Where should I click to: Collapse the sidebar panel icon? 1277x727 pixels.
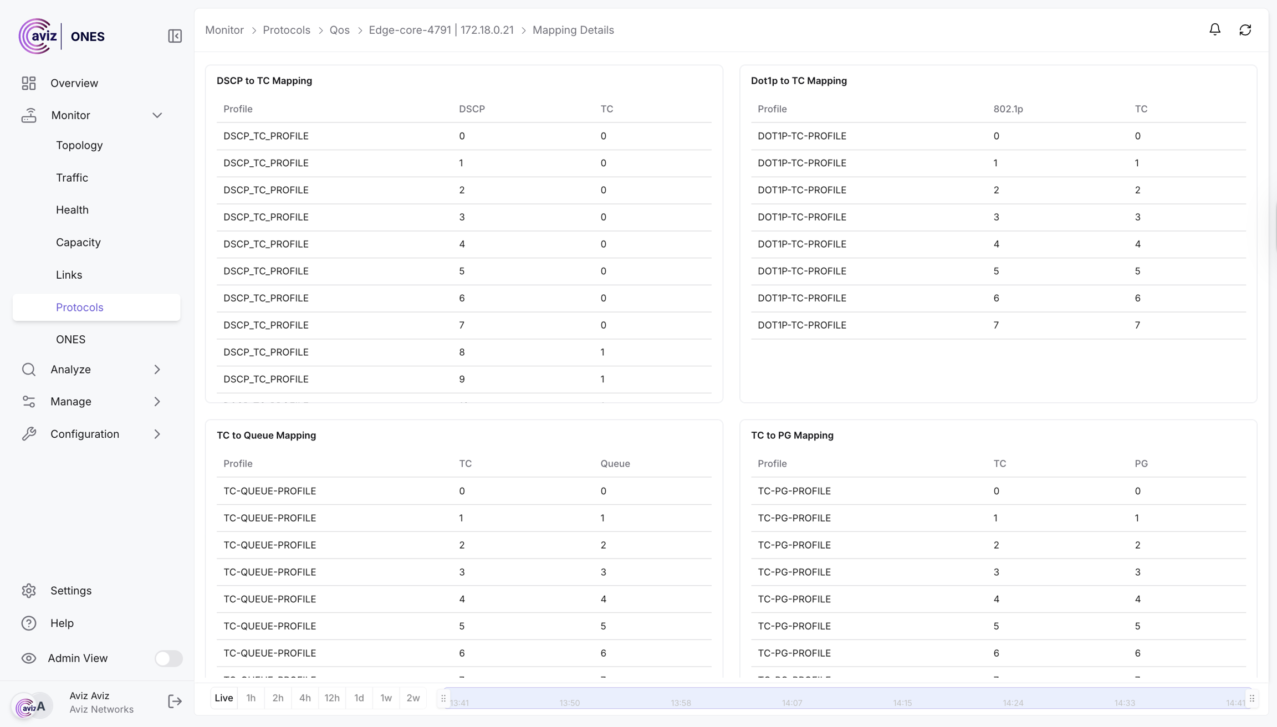coord(175,36)
